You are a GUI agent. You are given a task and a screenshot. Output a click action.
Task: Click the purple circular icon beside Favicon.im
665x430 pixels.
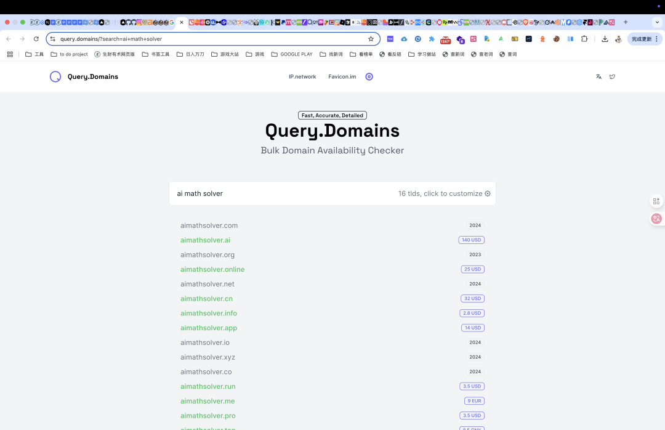pyautogui.click(x=369, y=77)
